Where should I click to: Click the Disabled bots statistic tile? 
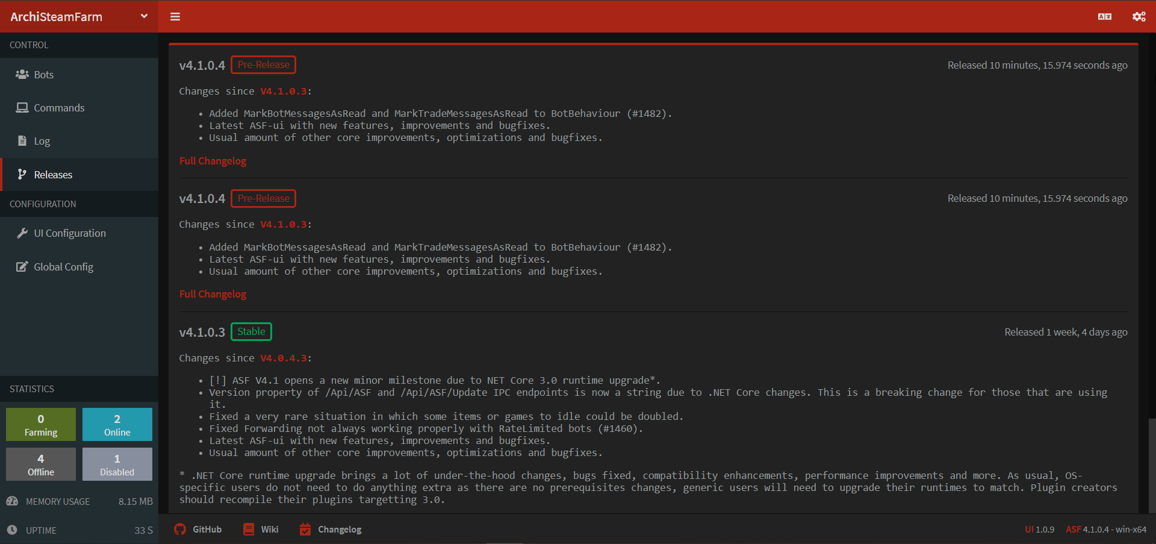pyautogui.click(x=117, y=464)
